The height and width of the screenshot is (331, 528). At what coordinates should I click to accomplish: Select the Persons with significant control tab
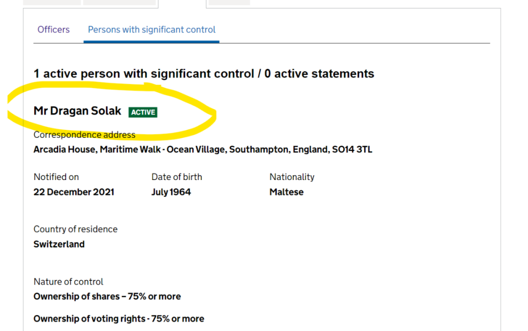click(152, 30)
